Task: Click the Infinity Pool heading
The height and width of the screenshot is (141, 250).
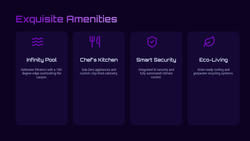Action: click(42, 60)
